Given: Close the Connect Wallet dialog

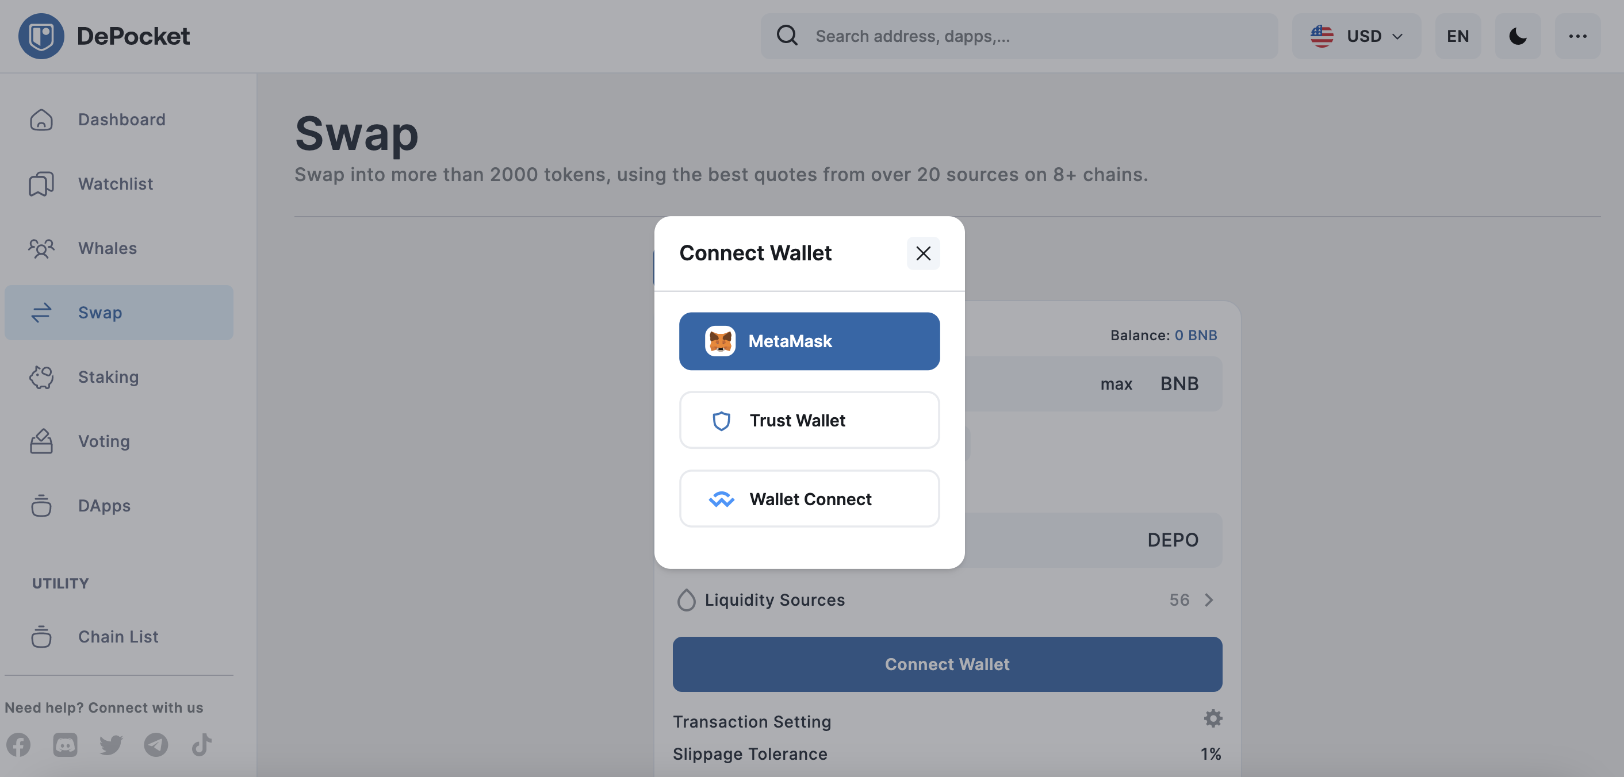Looking at the screenshot, I should coord(923,253).
